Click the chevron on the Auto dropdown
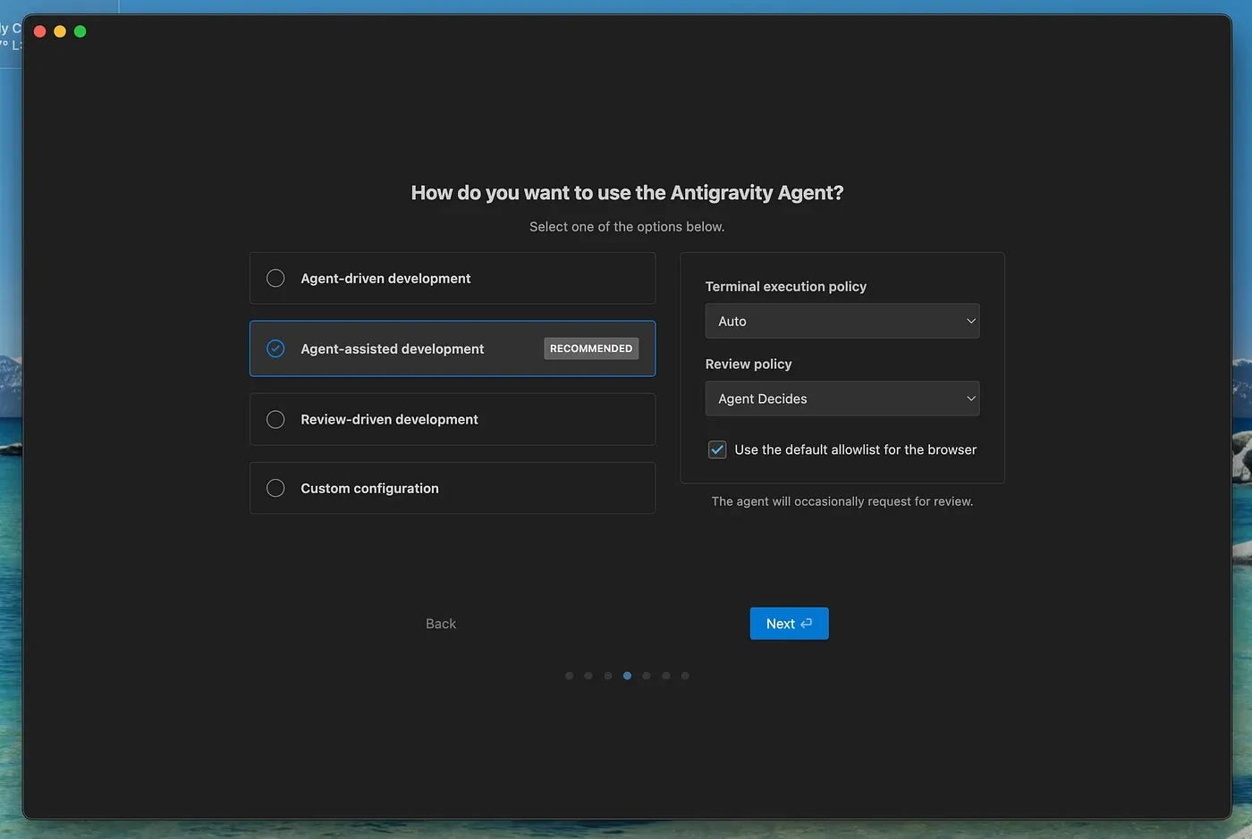Image resolution: width=1252 pixels, height=839 pixels. (970, 321)
